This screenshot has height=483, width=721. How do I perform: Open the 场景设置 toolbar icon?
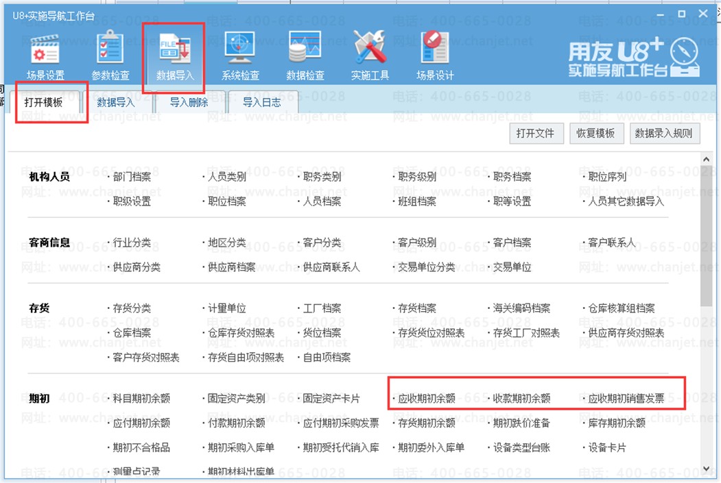[45, 48]
